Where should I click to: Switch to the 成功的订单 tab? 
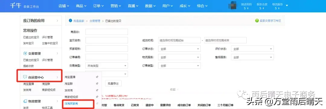click(x=184, y=105)
